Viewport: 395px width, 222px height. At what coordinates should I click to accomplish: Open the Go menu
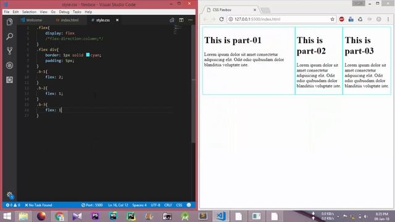(53, 12)
